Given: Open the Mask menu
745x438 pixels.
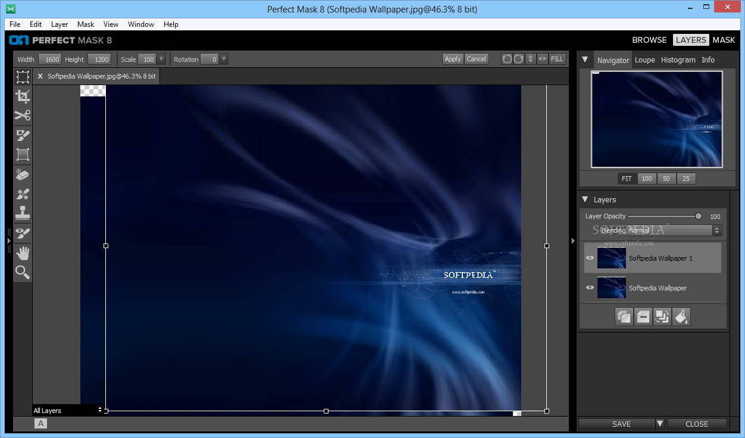Looking at the screenshot, I should [86, 24].
